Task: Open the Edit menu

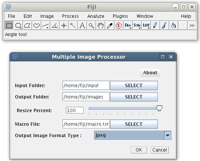Action: (x=28, y=16)
